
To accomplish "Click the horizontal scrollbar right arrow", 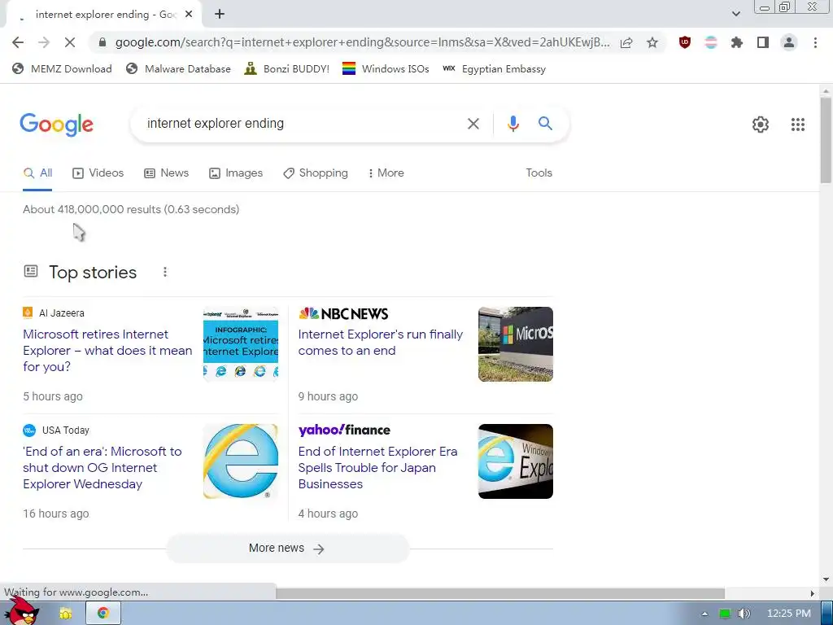I will point(813,593).
